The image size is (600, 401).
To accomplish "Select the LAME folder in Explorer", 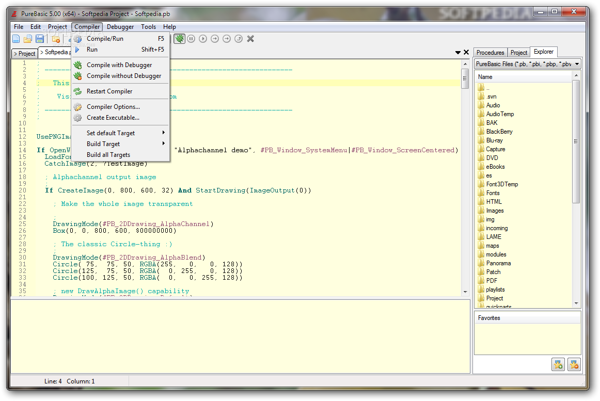I will 494,237.
